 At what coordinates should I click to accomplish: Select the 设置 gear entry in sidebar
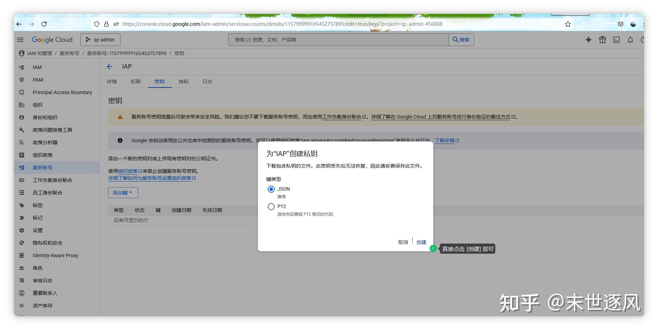(38, 230)
